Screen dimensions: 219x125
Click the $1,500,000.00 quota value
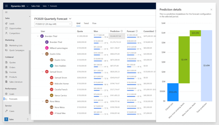coord(82,36)
